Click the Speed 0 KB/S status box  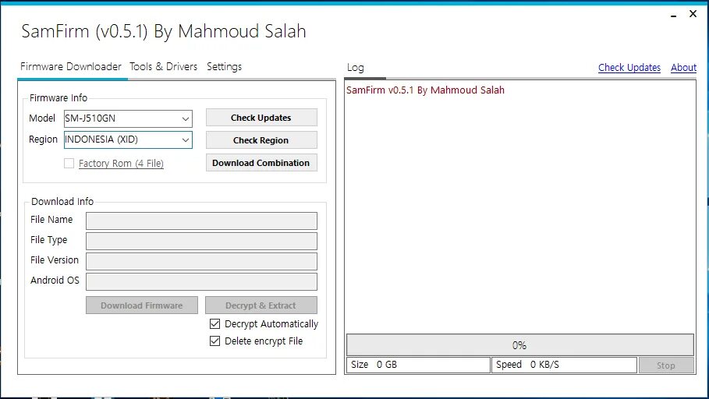click(564, 365)
